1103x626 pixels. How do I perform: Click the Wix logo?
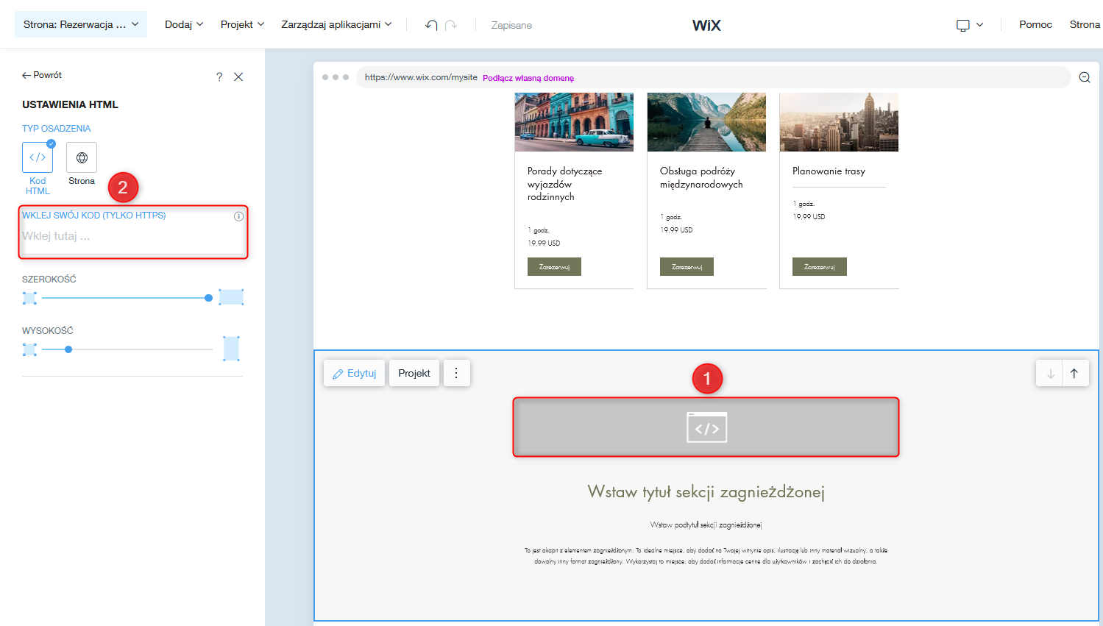tap(706, 25)
